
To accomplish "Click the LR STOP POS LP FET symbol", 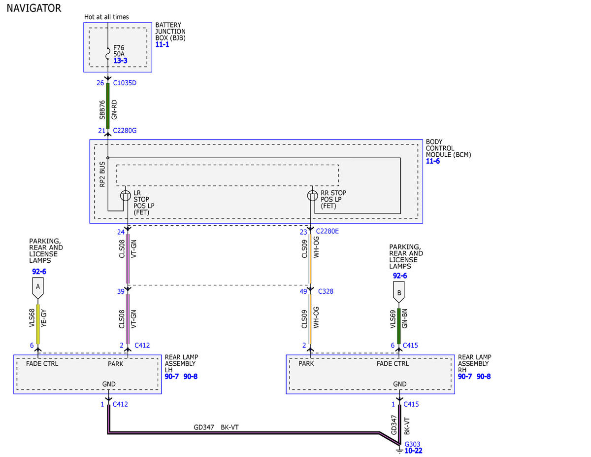I will pos(126,196).
